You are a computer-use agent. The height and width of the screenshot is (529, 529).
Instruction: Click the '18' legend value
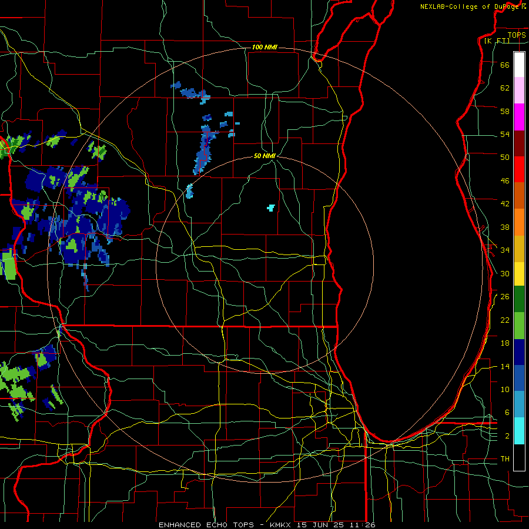505,343
